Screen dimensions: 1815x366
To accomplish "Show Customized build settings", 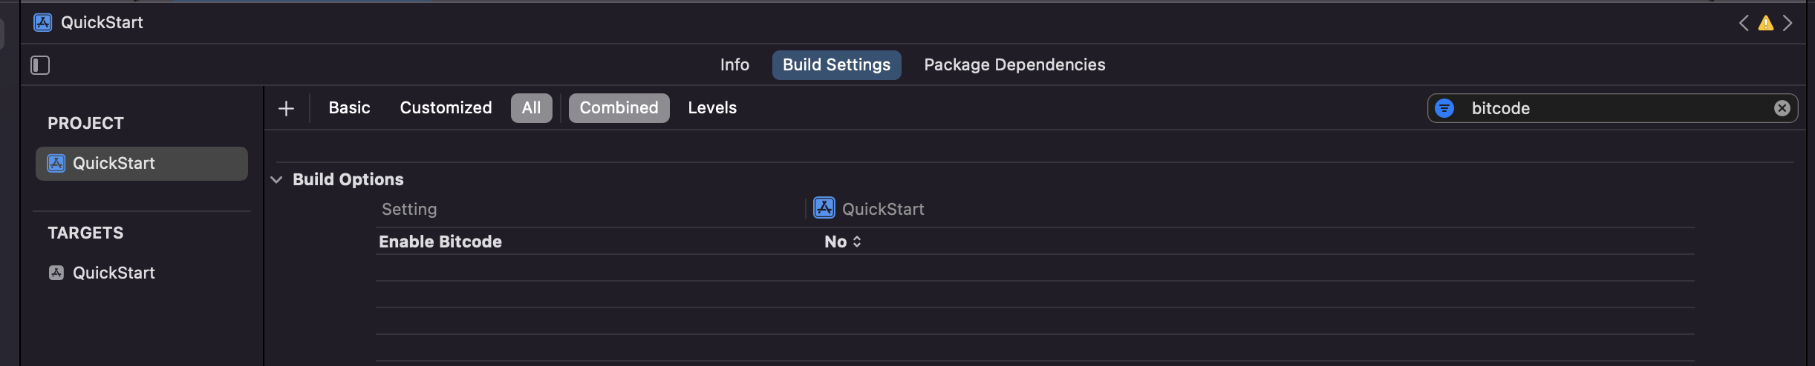I will click(446, 108).
